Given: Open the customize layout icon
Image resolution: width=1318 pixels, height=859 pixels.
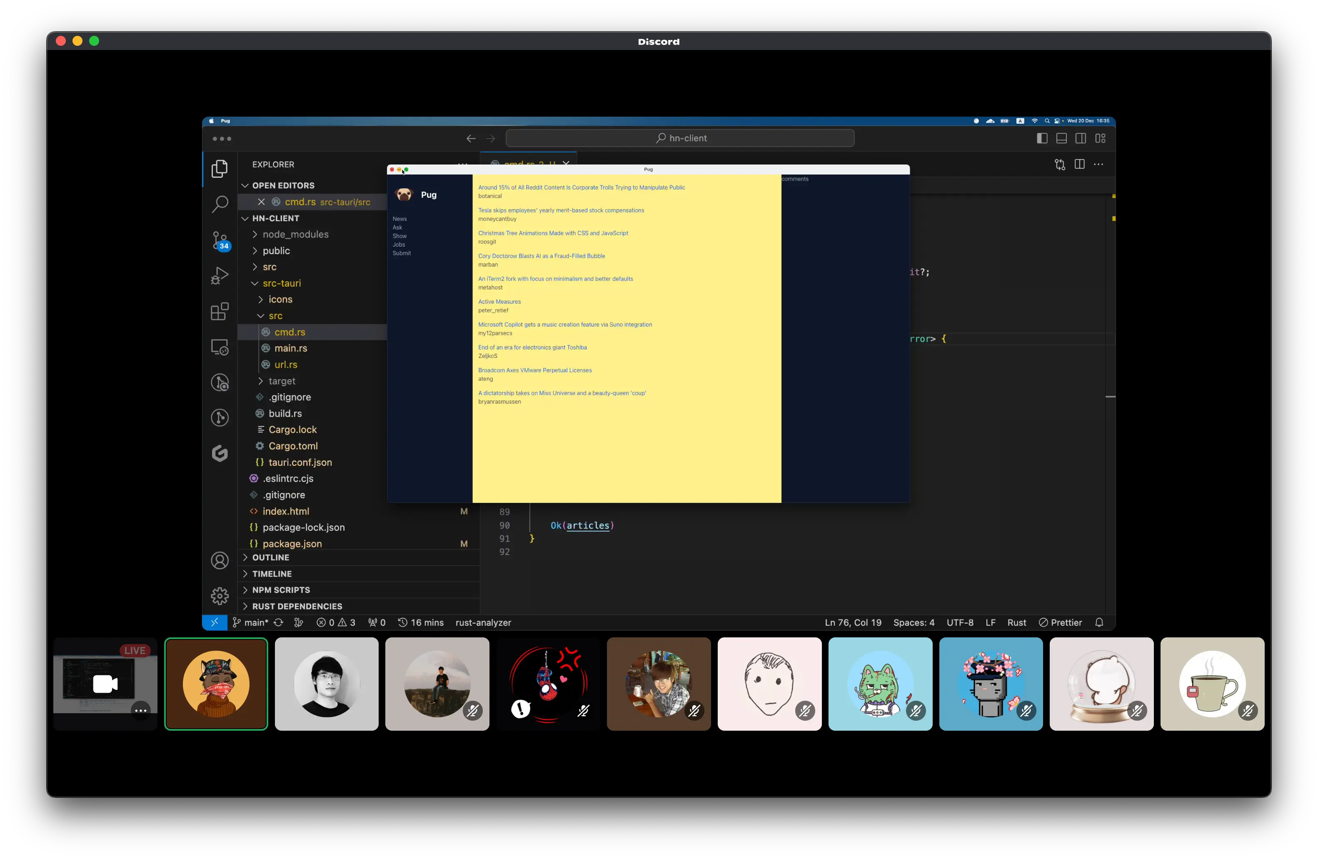Looking at the screenshot, I should point(1101,138).
